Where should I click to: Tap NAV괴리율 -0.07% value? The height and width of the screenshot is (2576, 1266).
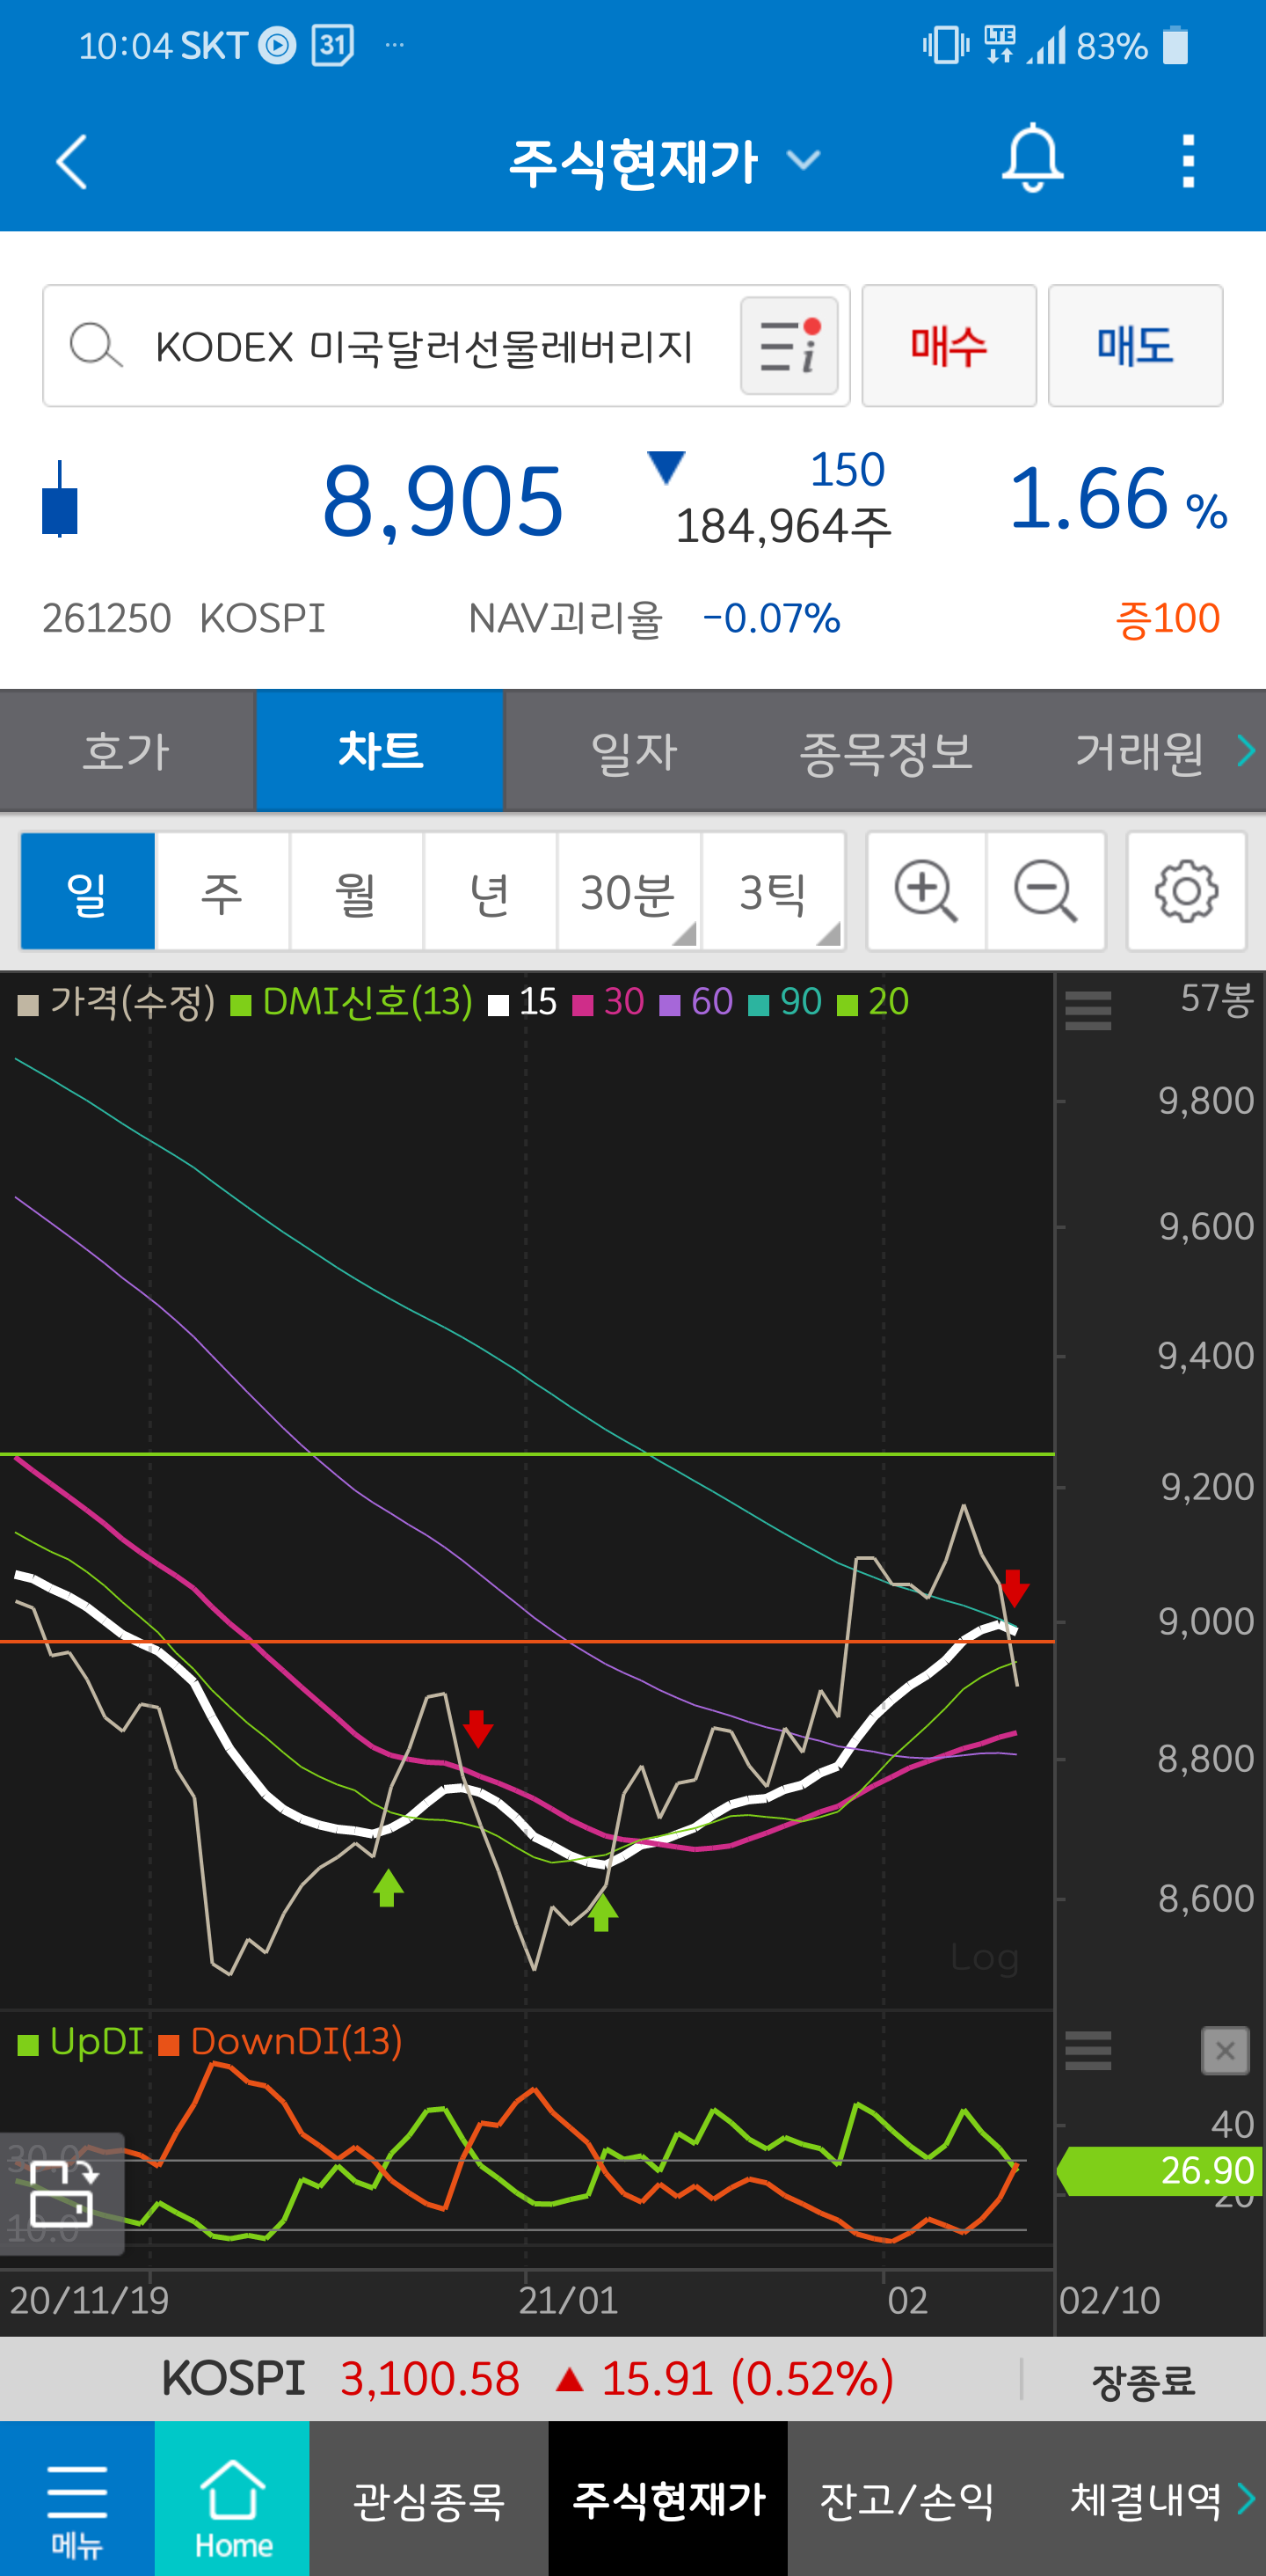coord(770,618)
